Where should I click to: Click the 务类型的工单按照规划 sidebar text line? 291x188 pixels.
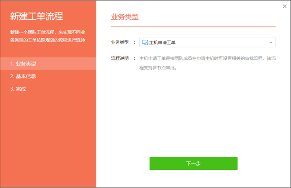tap(47, 40)
